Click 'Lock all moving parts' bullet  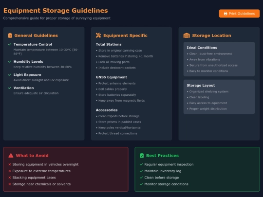[113, 62]
